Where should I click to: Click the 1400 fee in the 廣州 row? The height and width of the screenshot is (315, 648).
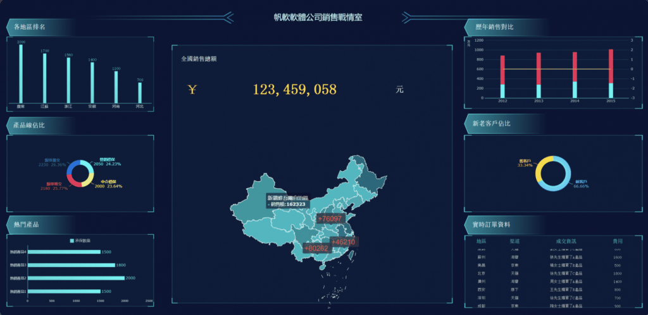[x=618, y=282]
